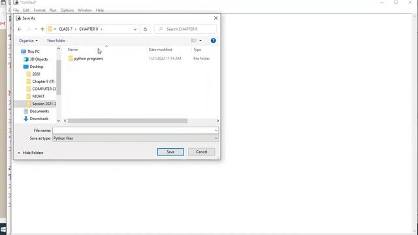Screen dimensions: 418x235
Task: Go back in Save As dialog
Action: (20, 29)
